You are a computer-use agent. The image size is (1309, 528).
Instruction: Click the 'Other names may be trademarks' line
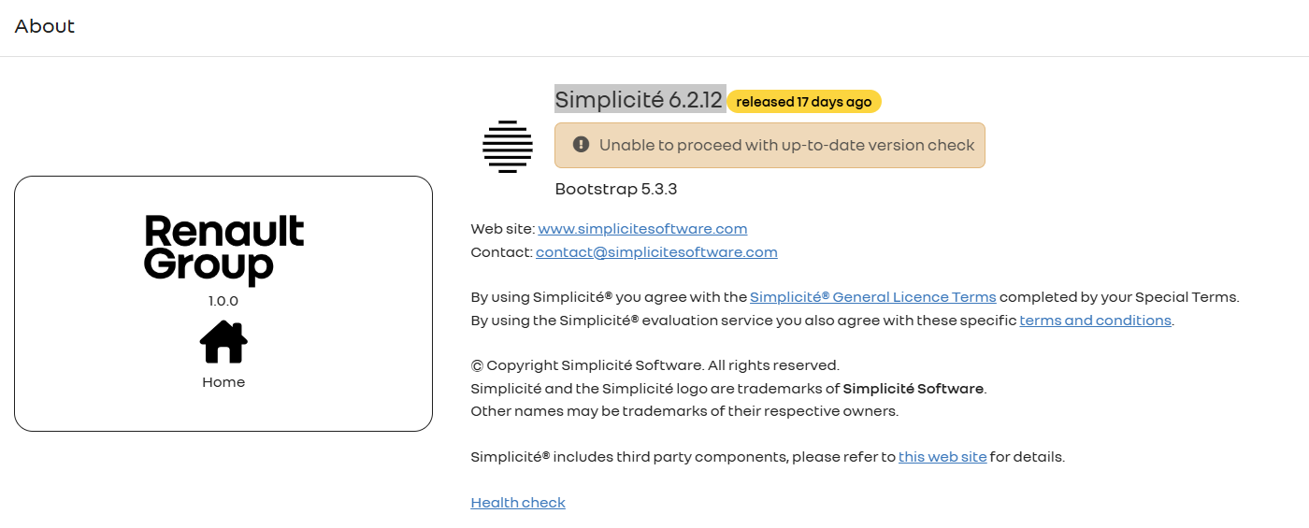[x=683, y=411]
